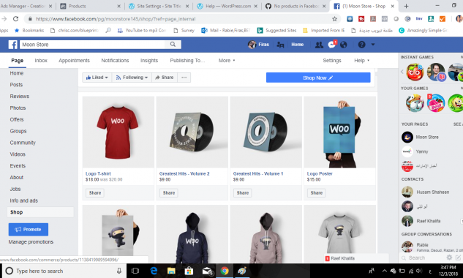This screenshot has width=463, height=278.
Task: Open the Logo T-shirt product thumbnail
Action: [x=118, y=132]
